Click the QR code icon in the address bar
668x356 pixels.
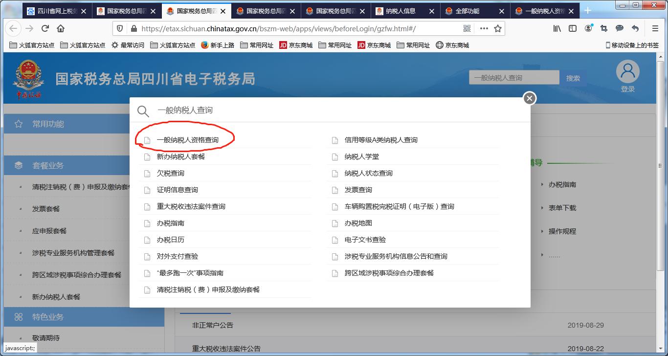[x=467, y=28]
